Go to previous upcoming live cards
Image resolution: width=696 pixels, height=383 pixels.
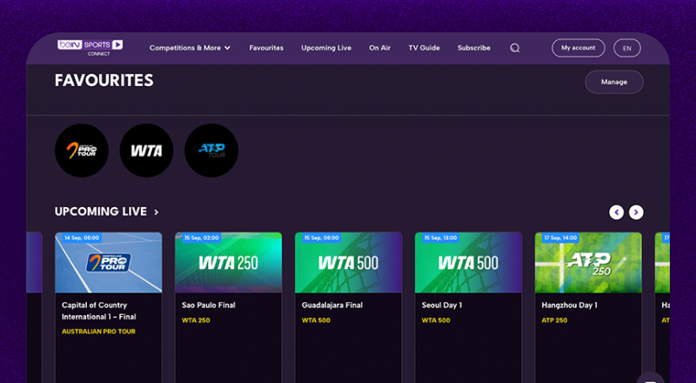click(x=616, y=212)
